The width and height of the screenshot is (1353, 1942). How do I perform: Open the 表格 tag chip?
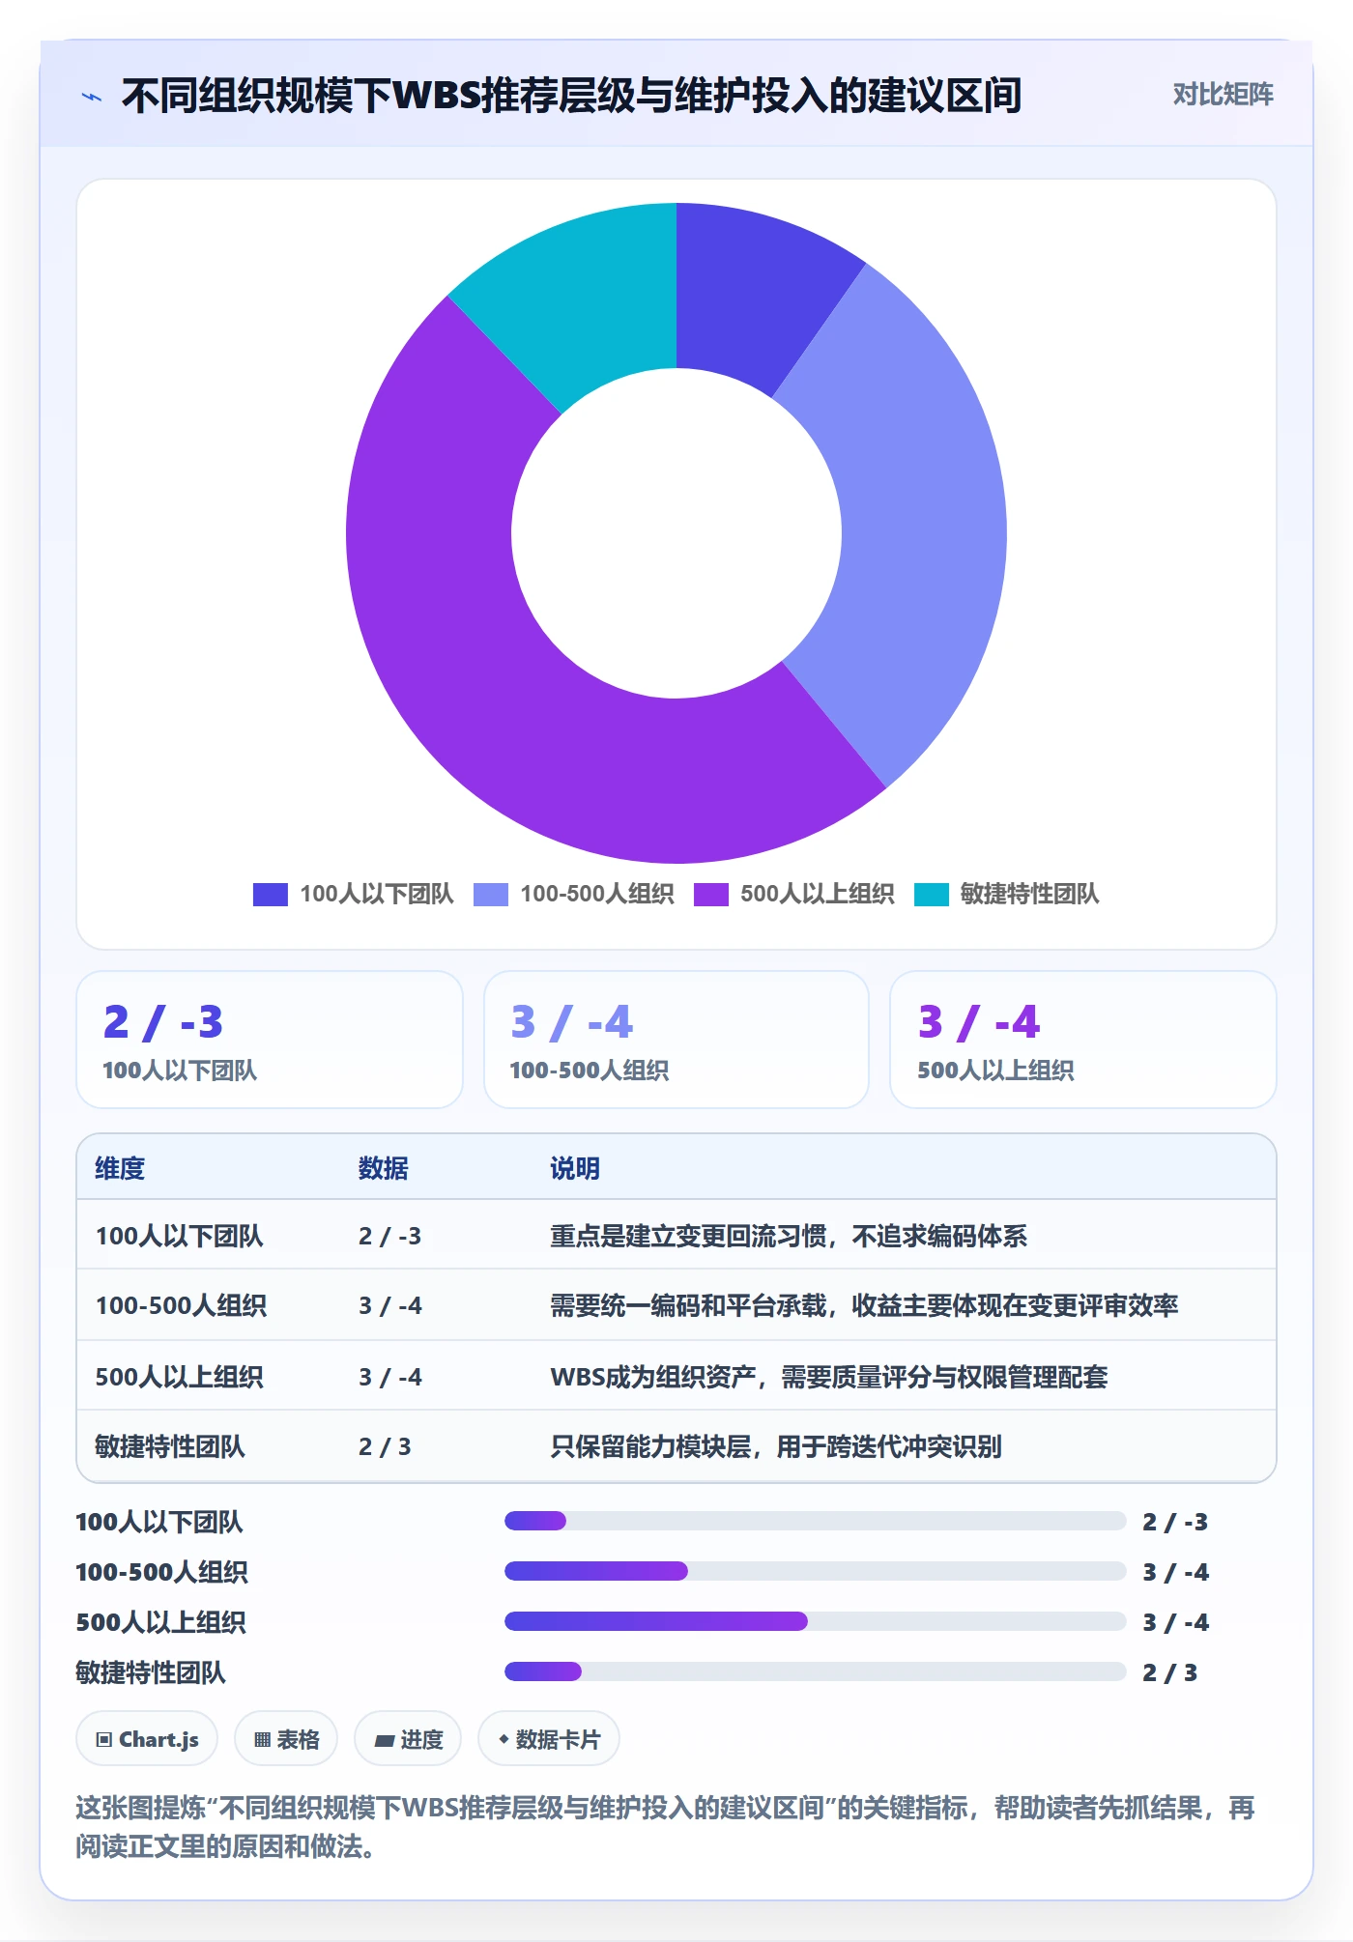(x=286, y=1739)
